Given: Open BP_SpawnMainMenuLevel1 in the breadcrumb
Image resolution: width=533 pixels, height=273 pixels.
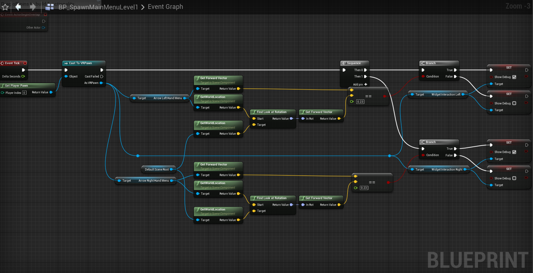Looking at the screenshot, I should click(98, 7).
